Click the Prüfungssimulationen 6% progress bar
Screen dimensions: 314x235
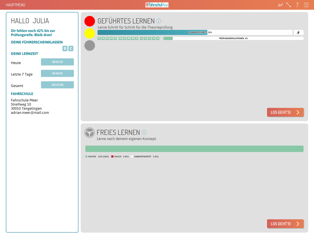(234, 38)
